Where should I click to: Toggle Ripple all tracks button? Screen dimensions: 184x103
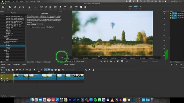[55, 70]
